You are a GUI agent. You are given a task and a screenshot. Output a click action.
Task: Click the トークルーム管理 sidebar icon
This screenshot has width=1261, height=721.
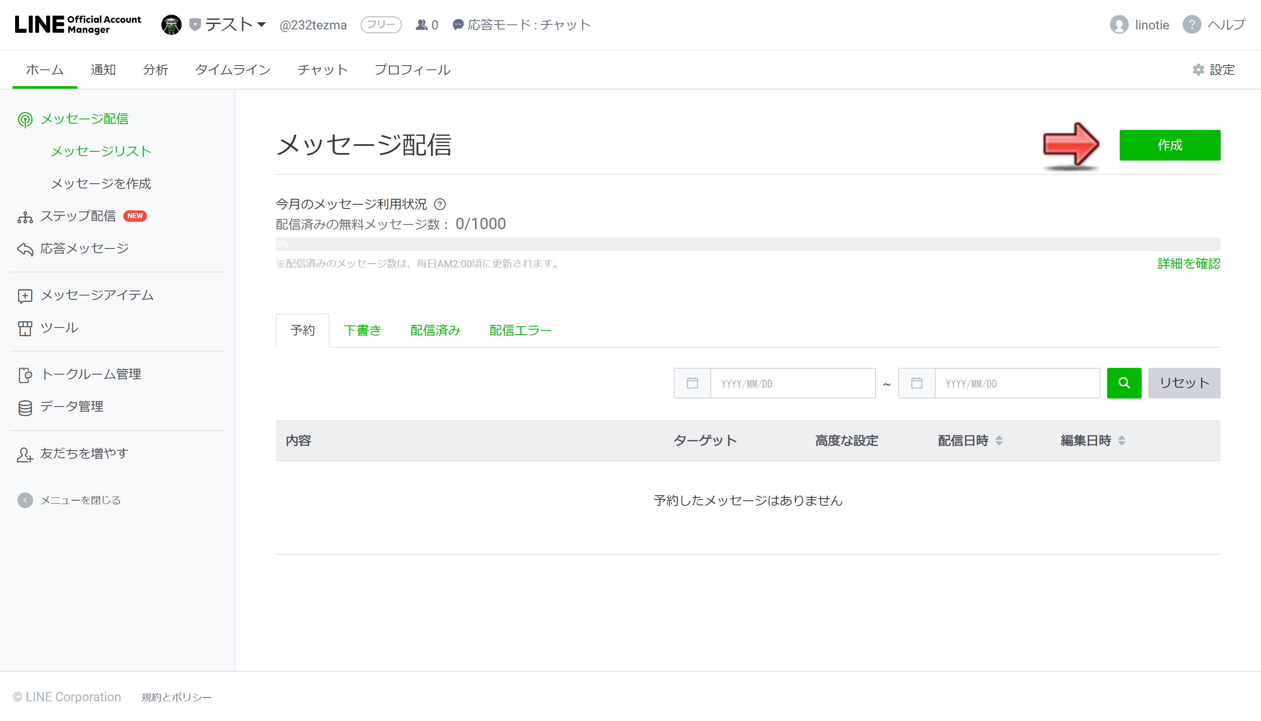pyautogui.click(x=24, y=374)
